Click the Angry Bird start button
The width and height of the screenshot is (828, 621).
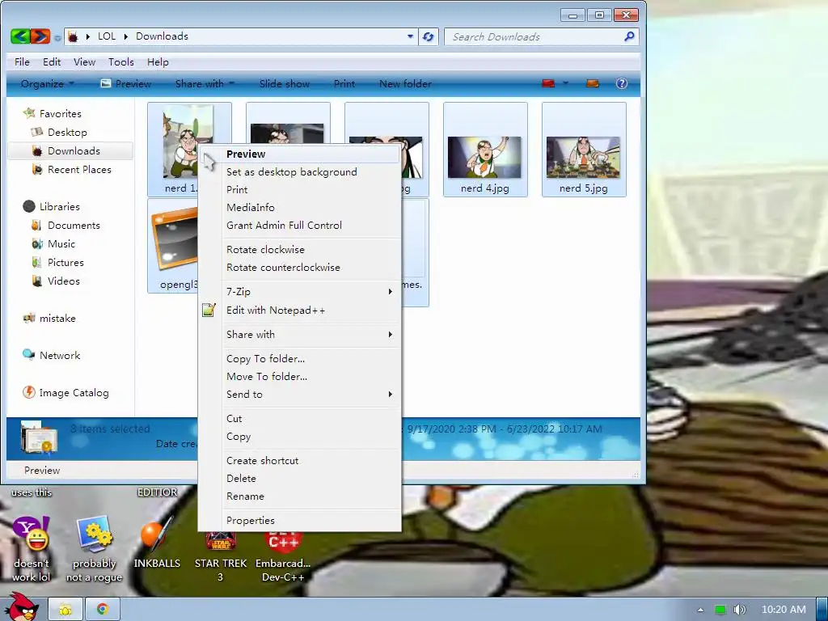(x=20, y=606)
